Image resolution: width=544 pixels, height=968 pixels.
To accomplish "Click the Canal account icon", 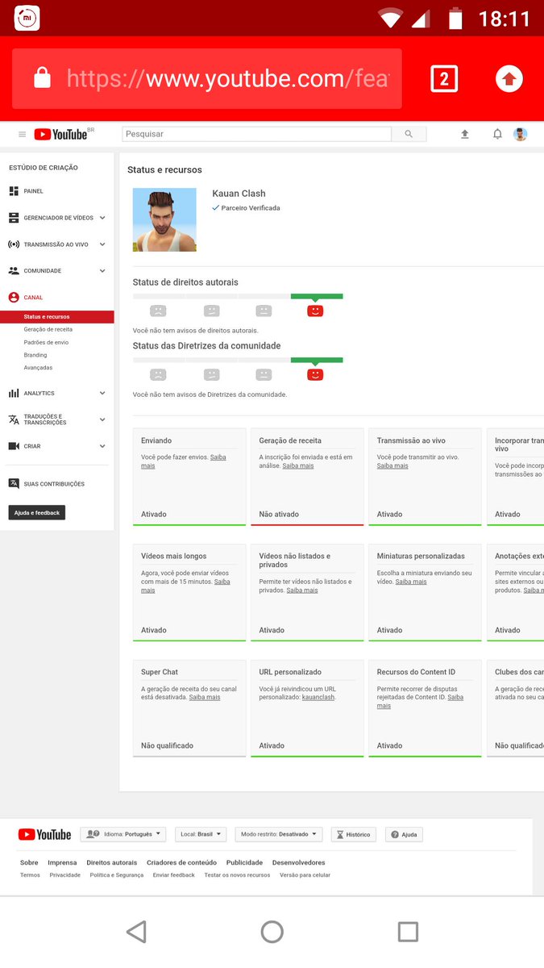I will [14, 298].
